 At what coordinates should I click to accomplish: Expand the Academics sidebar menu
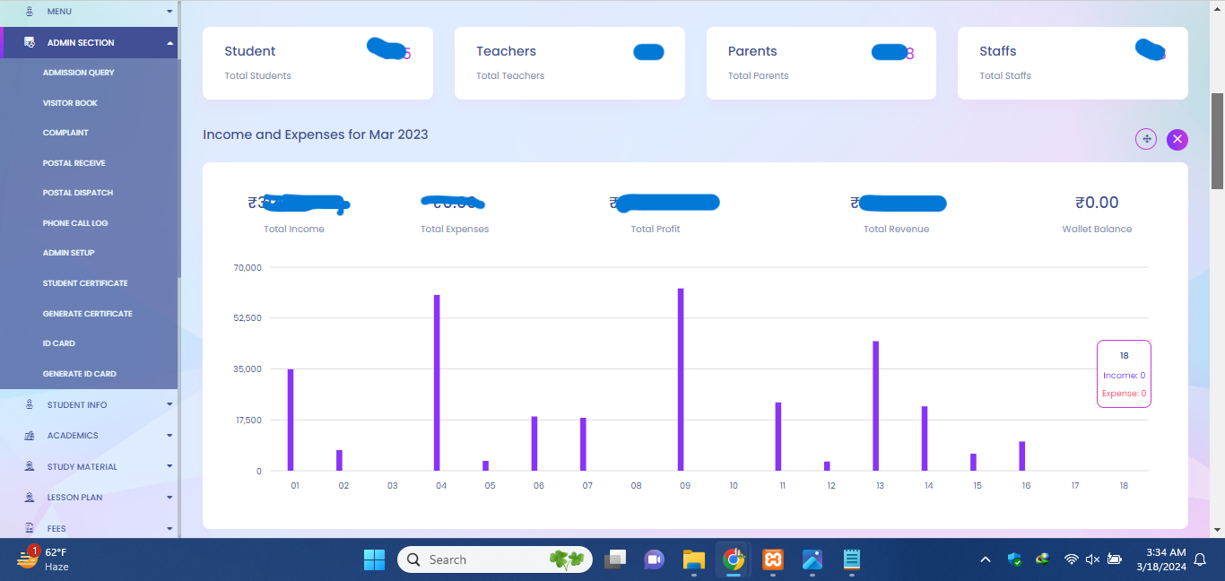pyautogui.click(x=169, y=436)
